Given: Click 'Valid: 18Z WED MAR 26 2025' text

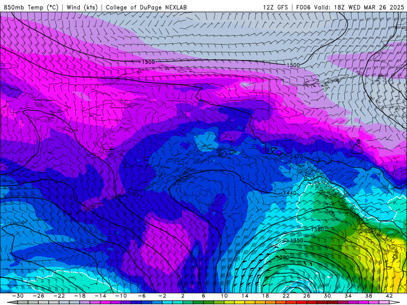Looking at the screenshot, I should (x=359, y=7).
